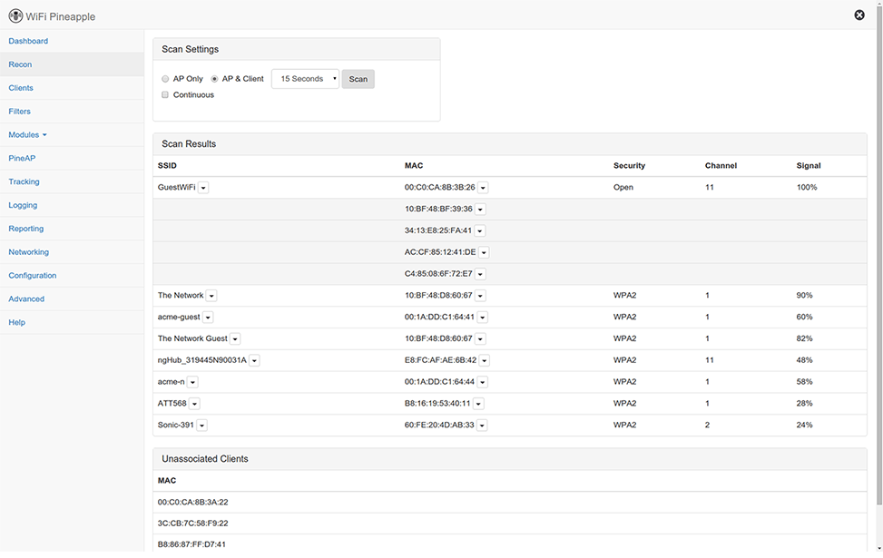Viewport: 883px width, 558px height.
Task: Click the Channel column header
Action: tap(721, 165)
